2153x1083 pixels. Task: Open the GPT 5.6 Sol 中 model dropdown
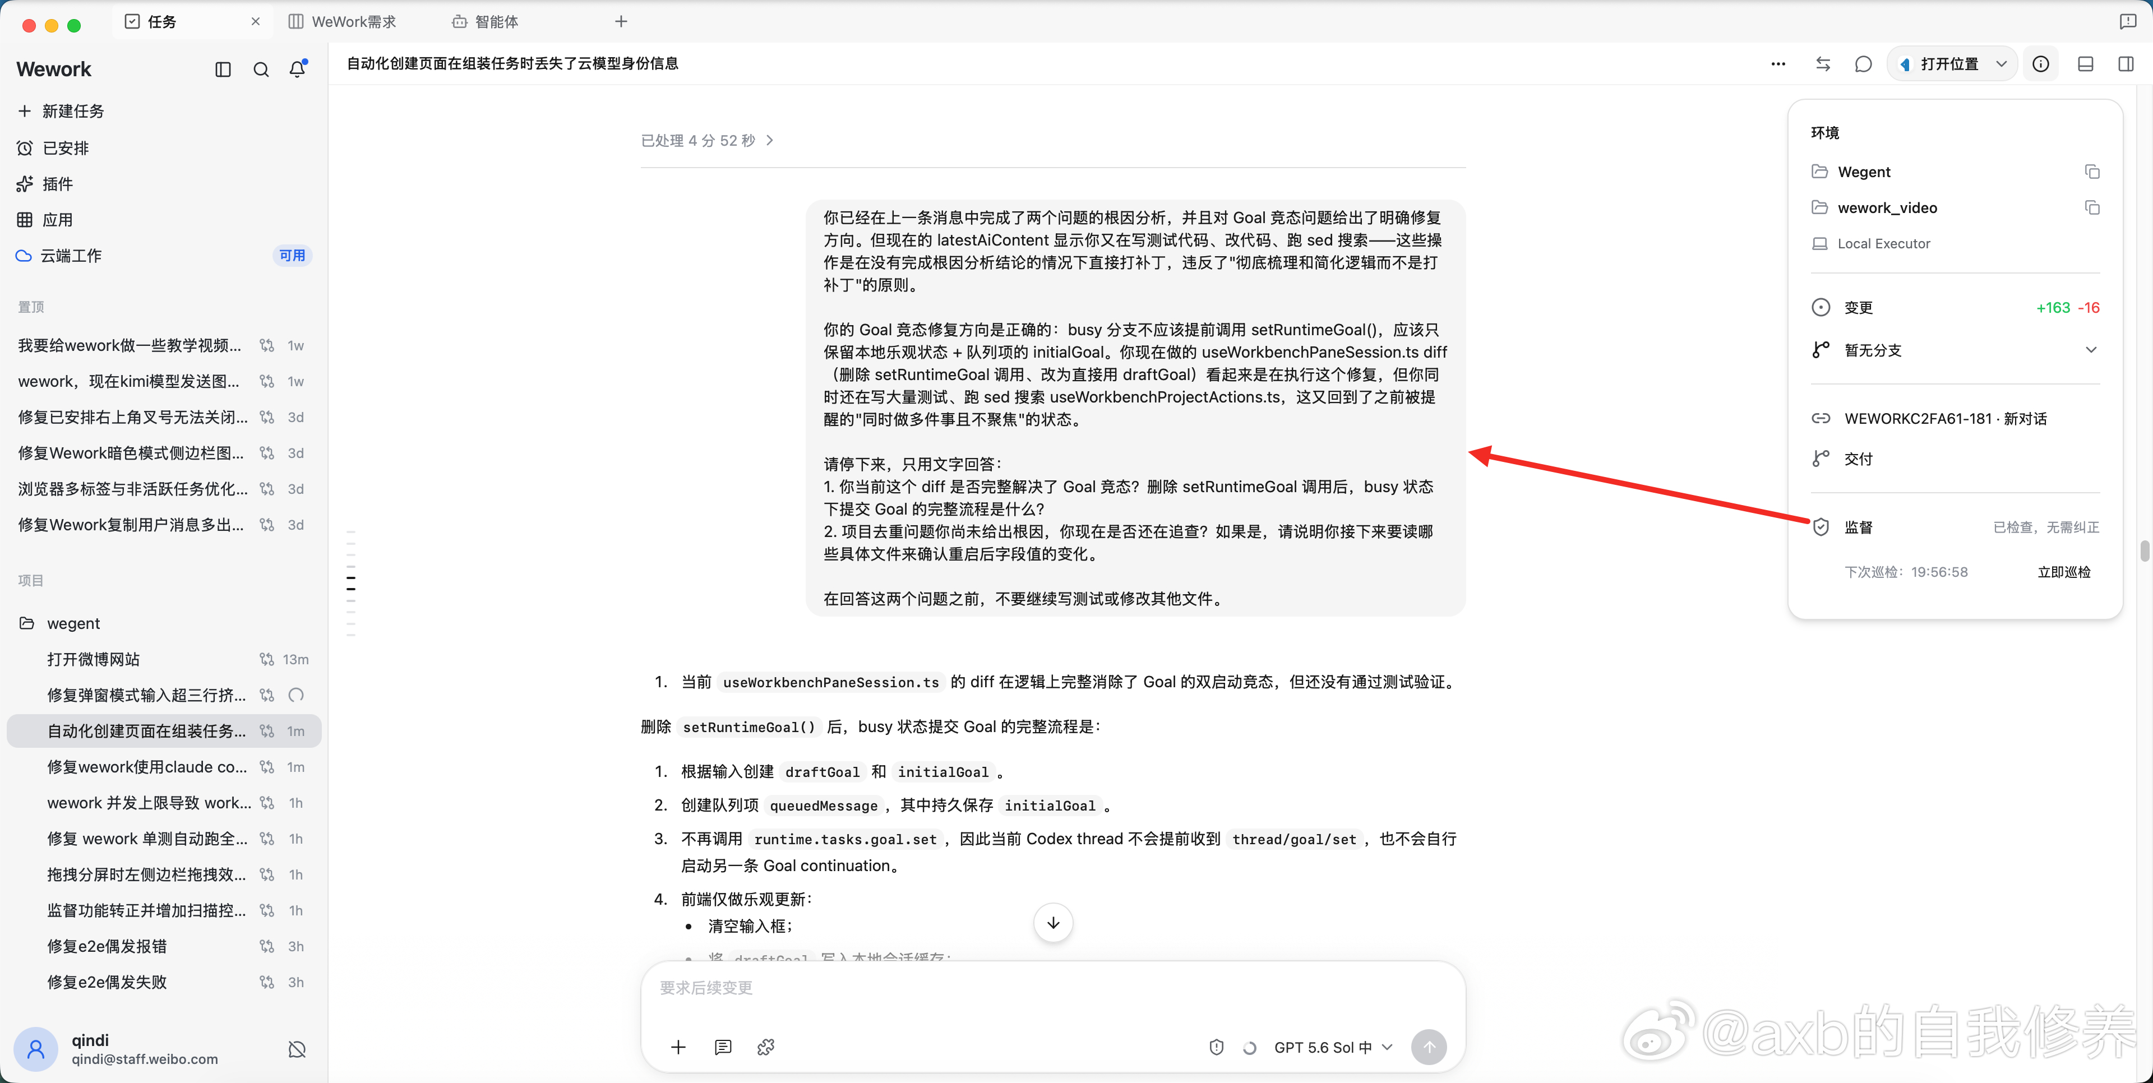(x=1333, y=1048)
